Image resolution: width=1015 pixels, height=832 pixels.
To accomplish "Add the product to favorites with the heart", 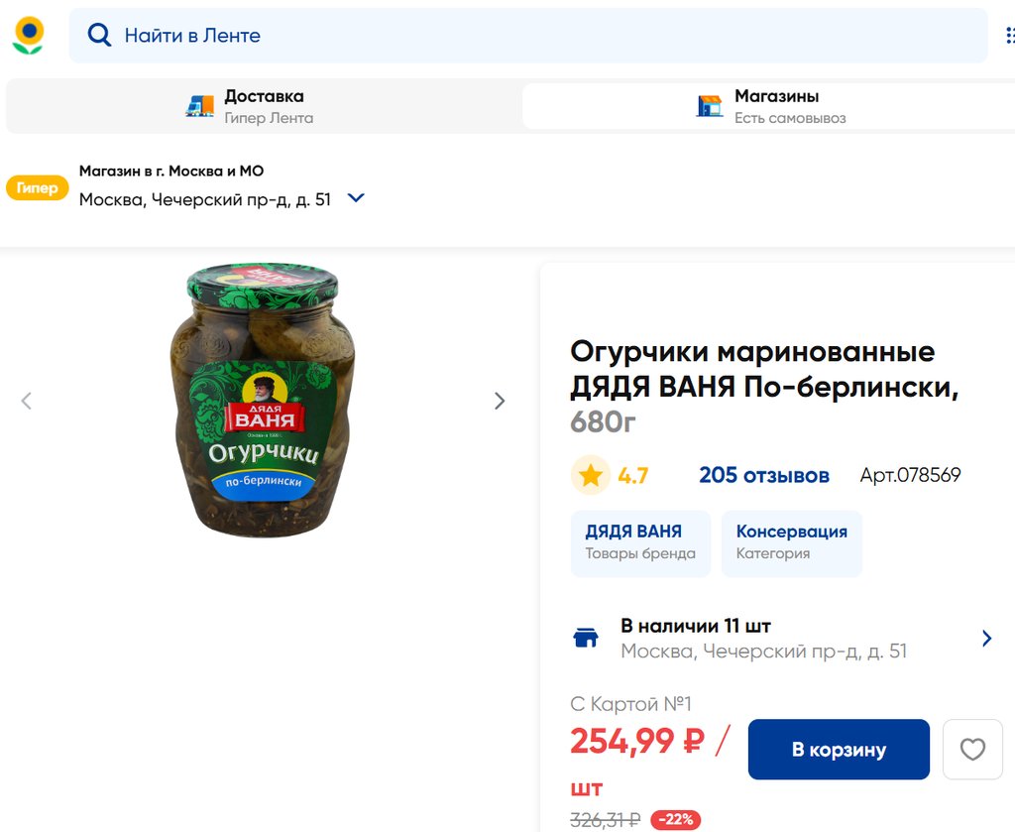I will pyautogui.click(x=972, y=750).
